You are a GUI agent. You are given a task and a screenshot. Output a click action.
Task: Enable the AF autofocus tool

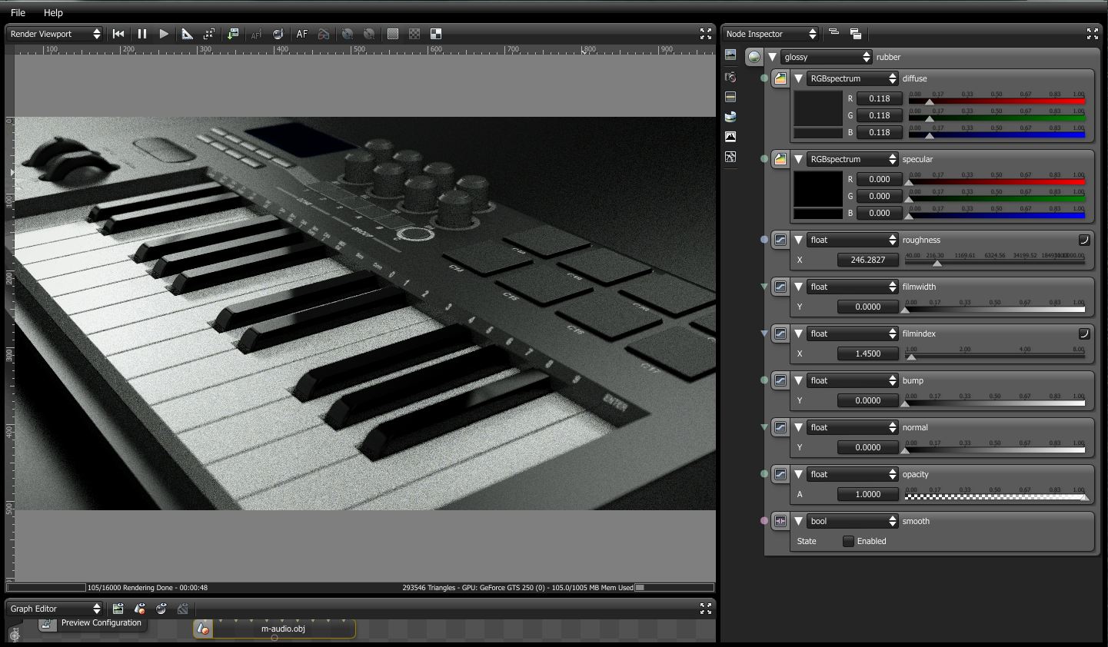point(302,34)
